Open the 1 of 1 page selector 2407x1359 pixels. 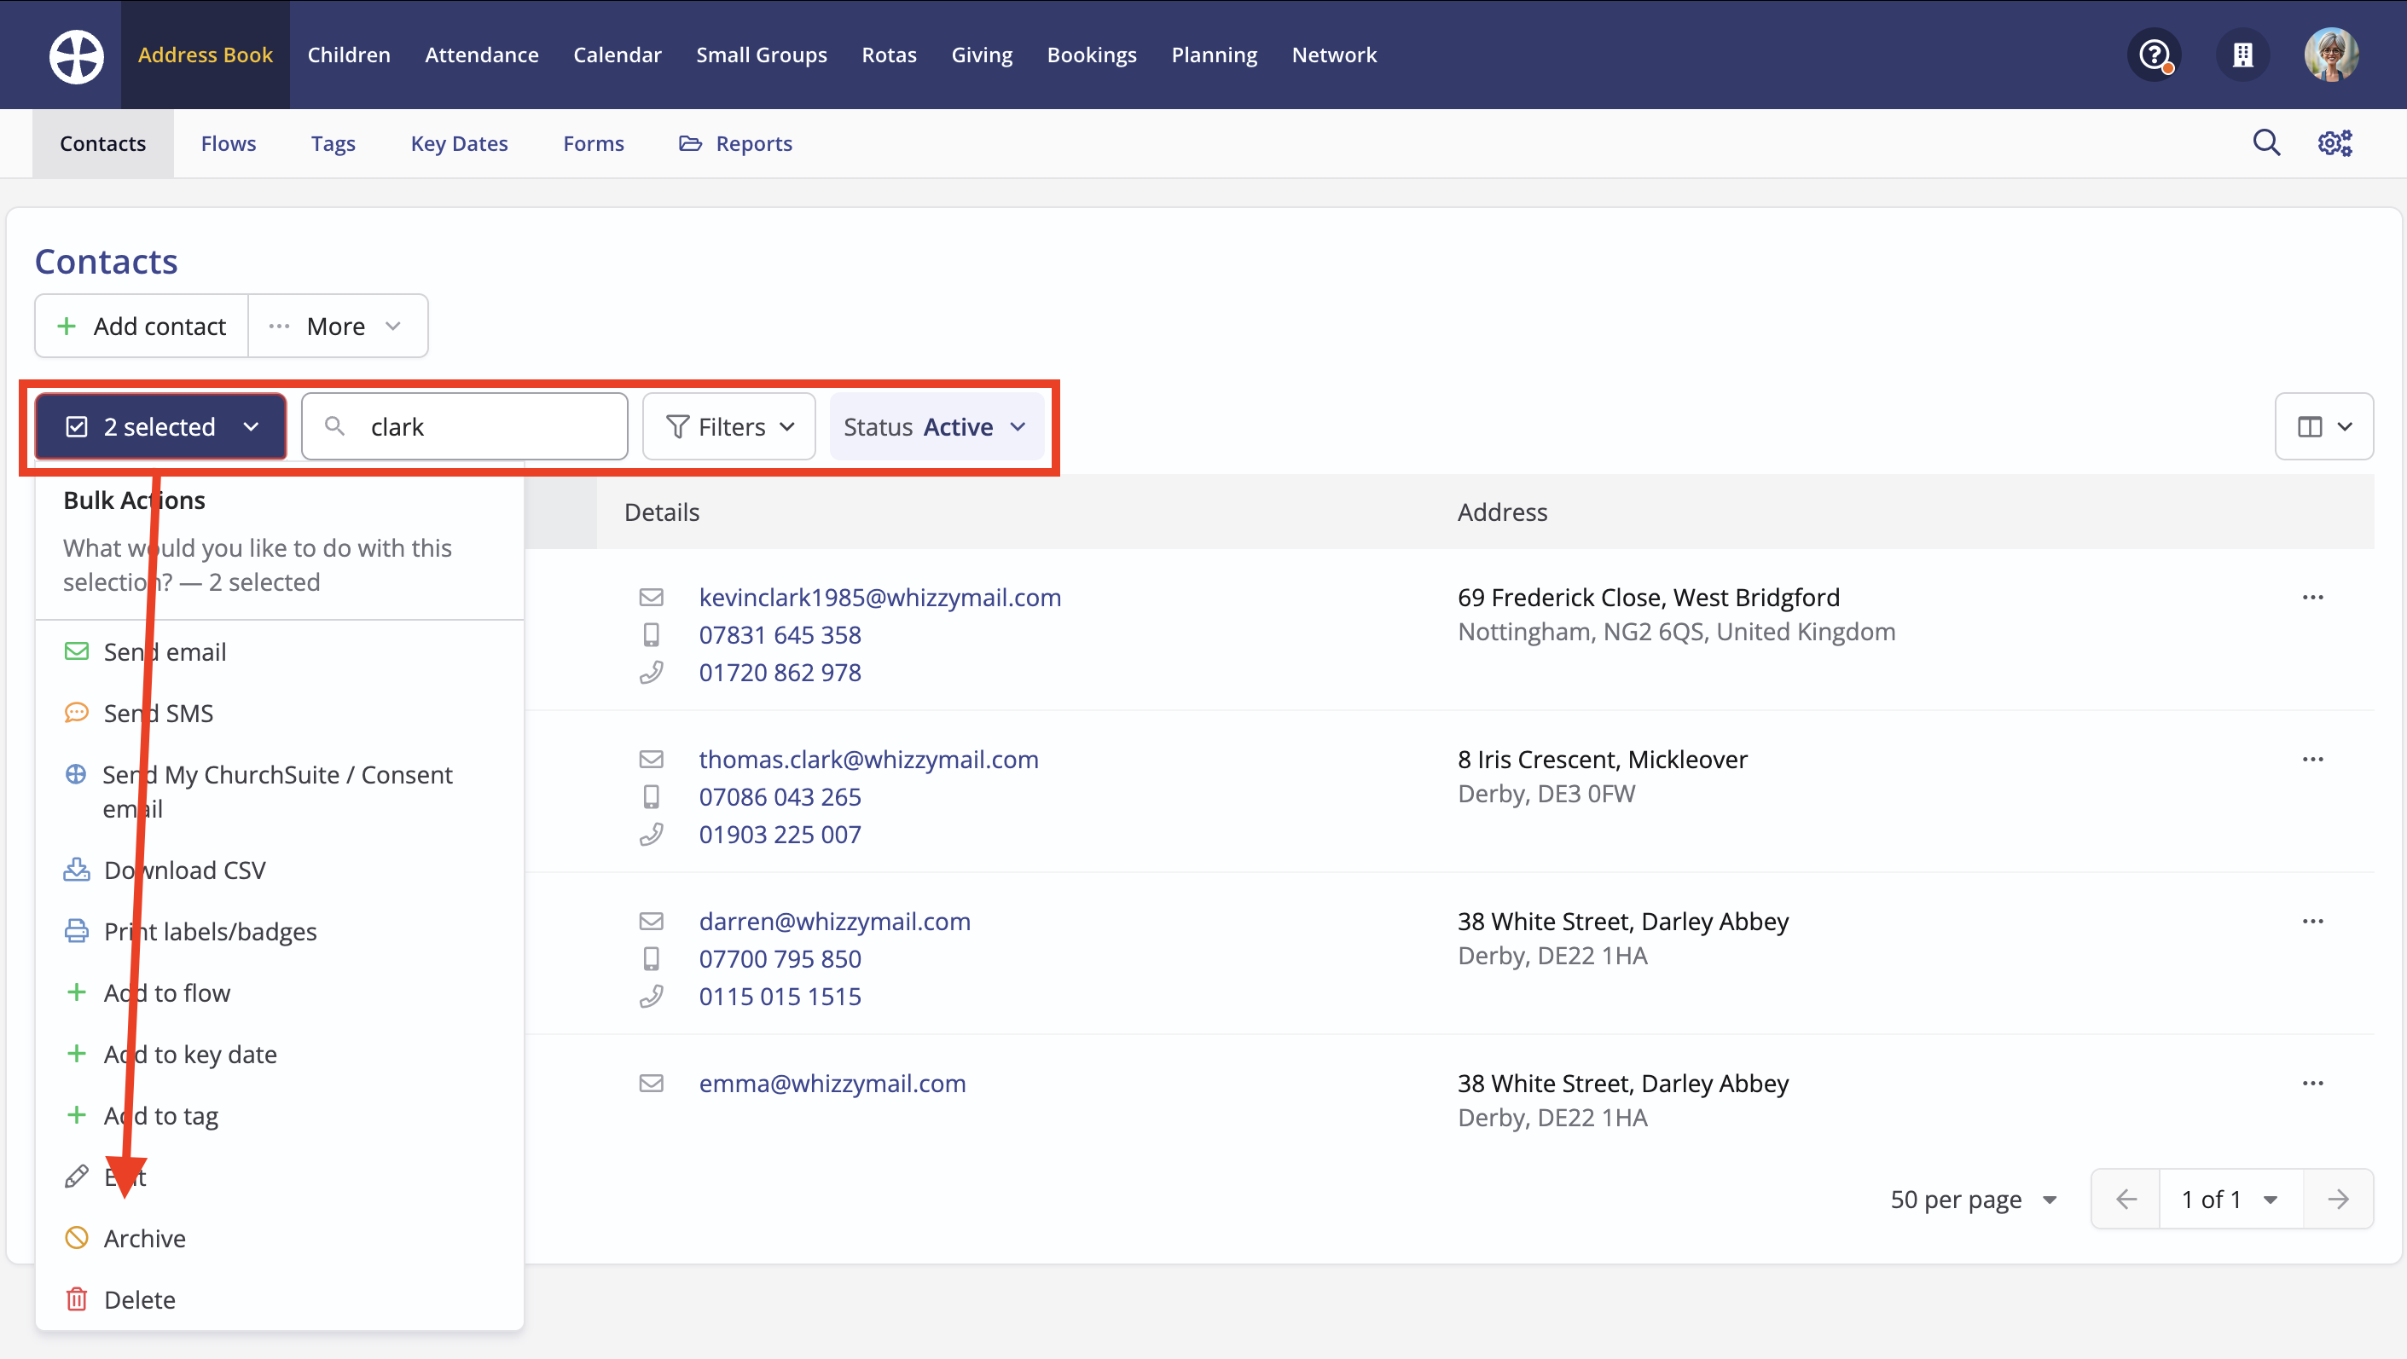pos(2230,1200)
